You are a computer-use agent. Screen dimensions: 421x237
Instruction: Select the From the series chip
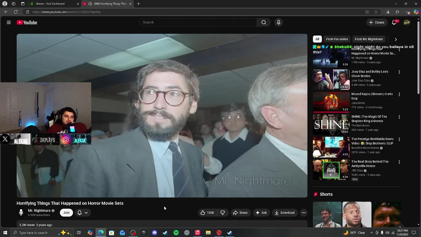[337, 39]
